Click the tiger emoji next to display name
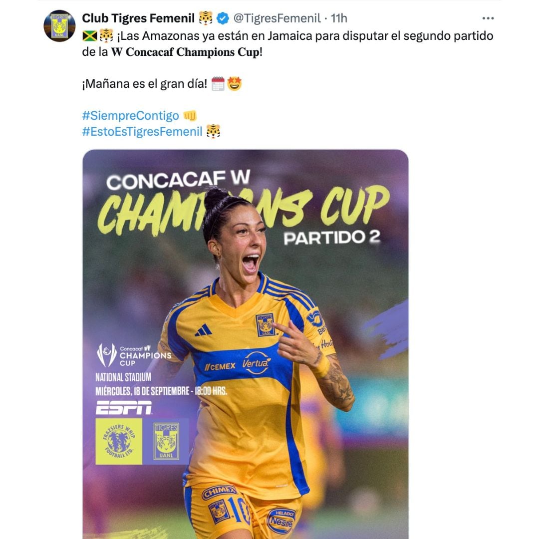 [x=206, y=18]
